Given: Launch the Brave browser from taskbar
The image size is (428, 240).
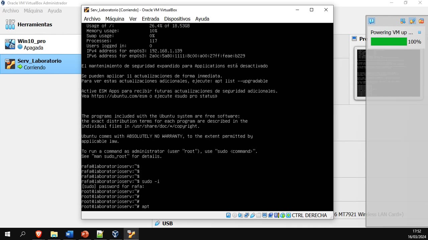Looking at the screenshot, I should (x=38, y=234).
